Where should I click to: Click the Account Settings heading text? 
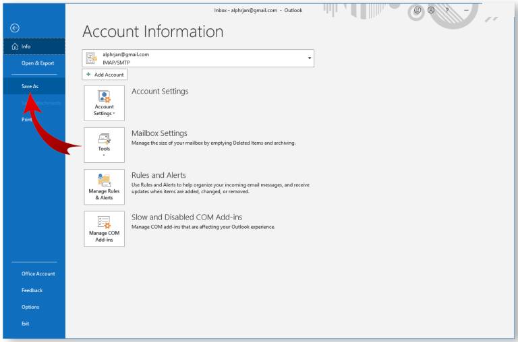click(x=160, y=92)
